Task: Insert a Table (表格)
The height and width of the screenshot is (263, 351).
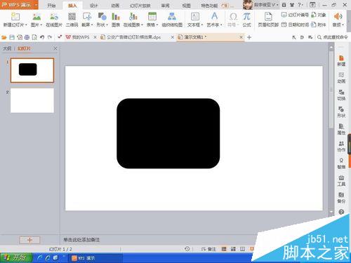Action: coord(152,17)
